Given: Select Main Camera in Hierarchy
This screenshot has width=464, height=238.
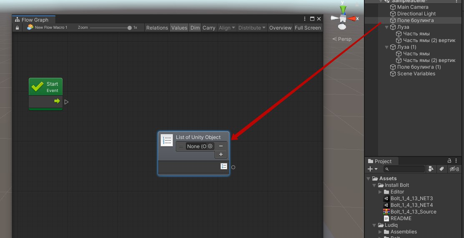Looking at the screenshot, I should 412,7.
